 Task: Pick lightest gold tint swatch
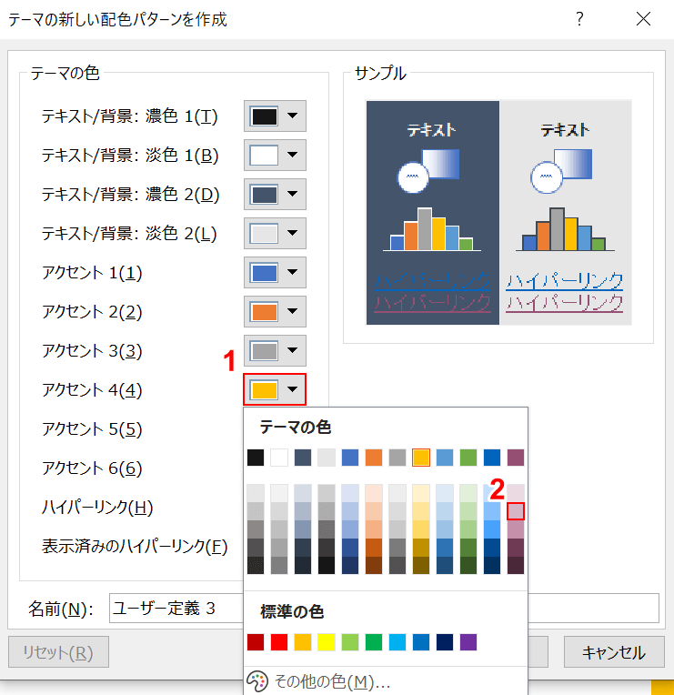(x=421, y=493)
